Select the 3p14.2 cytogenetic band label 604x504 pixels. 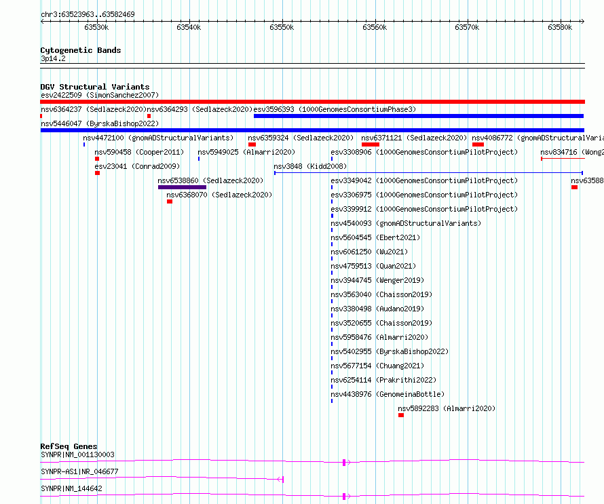coord(53,58)
